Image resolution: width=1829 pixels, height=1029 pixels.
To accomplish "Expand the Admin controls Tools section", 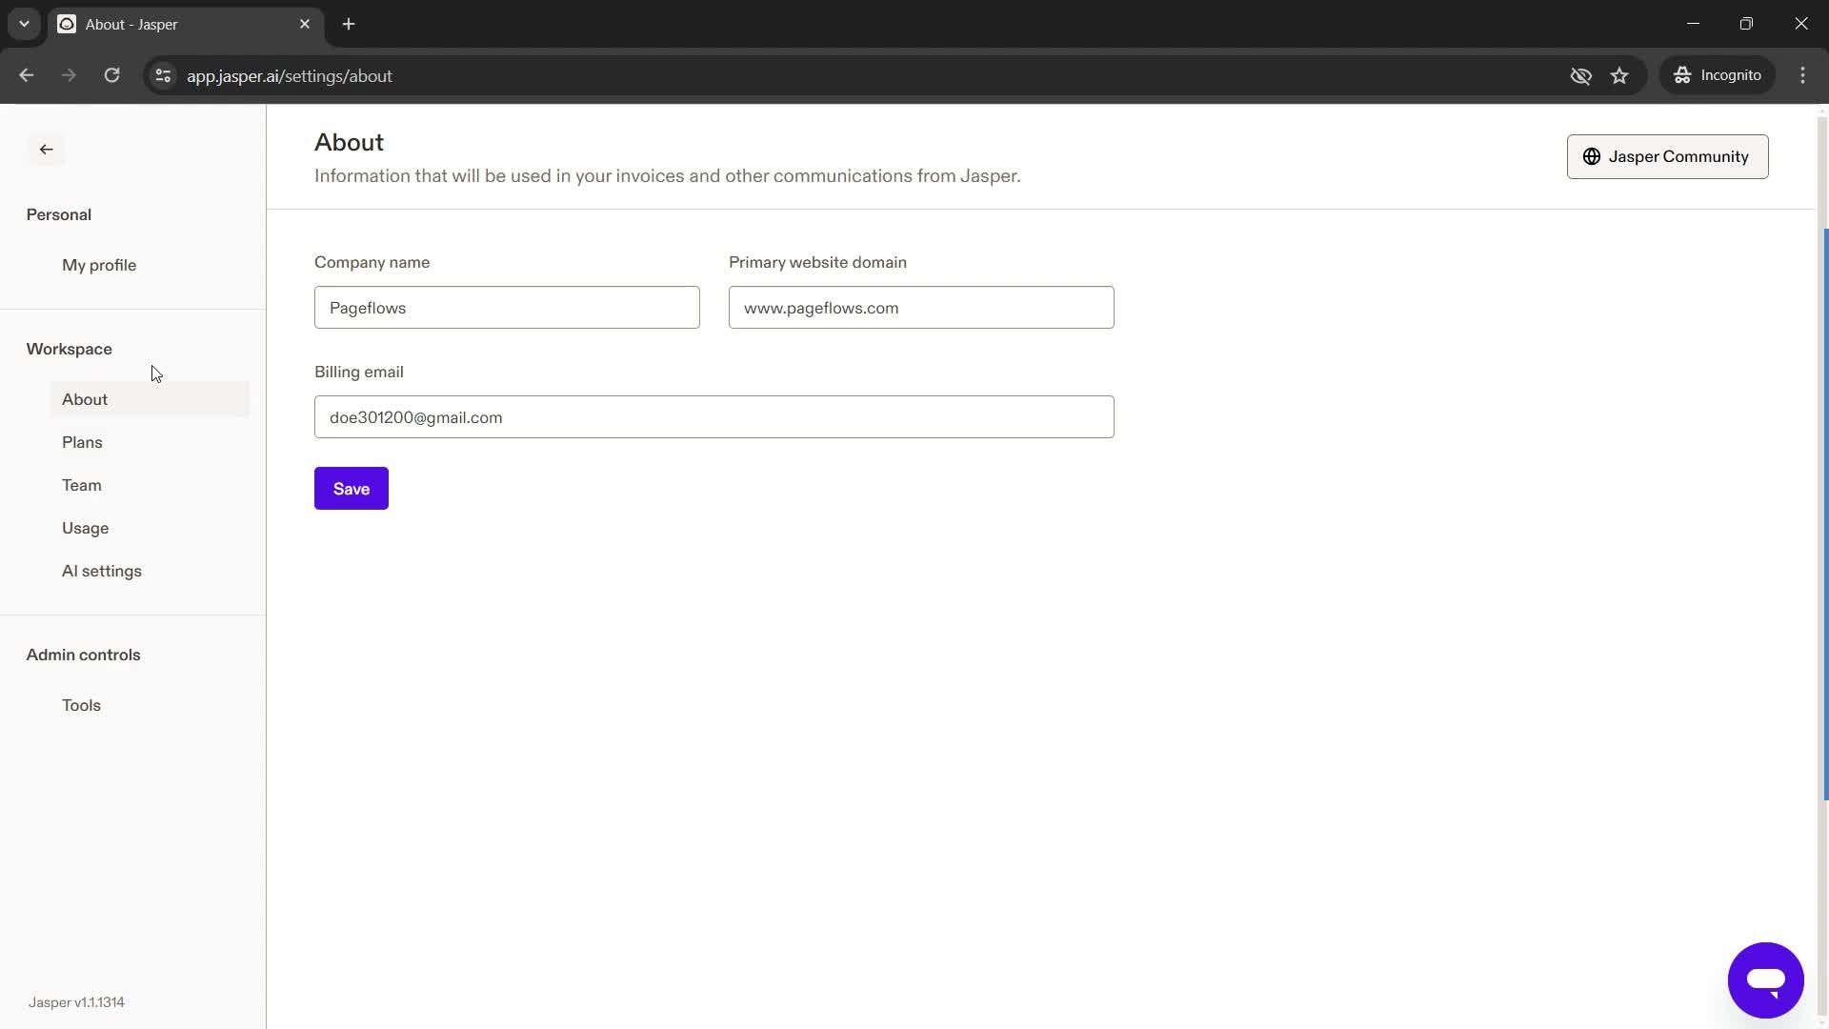I will (82, 703).
